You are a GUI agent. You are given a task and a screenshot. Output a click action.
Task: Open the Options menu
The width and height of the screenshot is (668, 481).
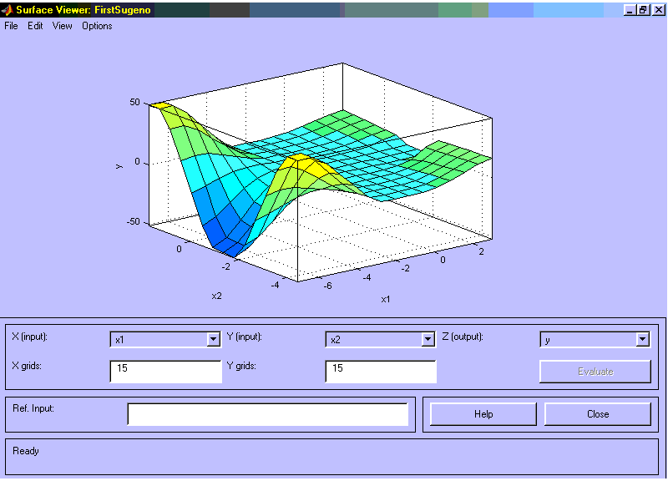pos(97,26)
